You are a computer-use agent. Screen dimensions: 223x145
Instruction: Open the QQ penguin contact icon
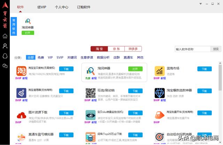tap(5, 56)
